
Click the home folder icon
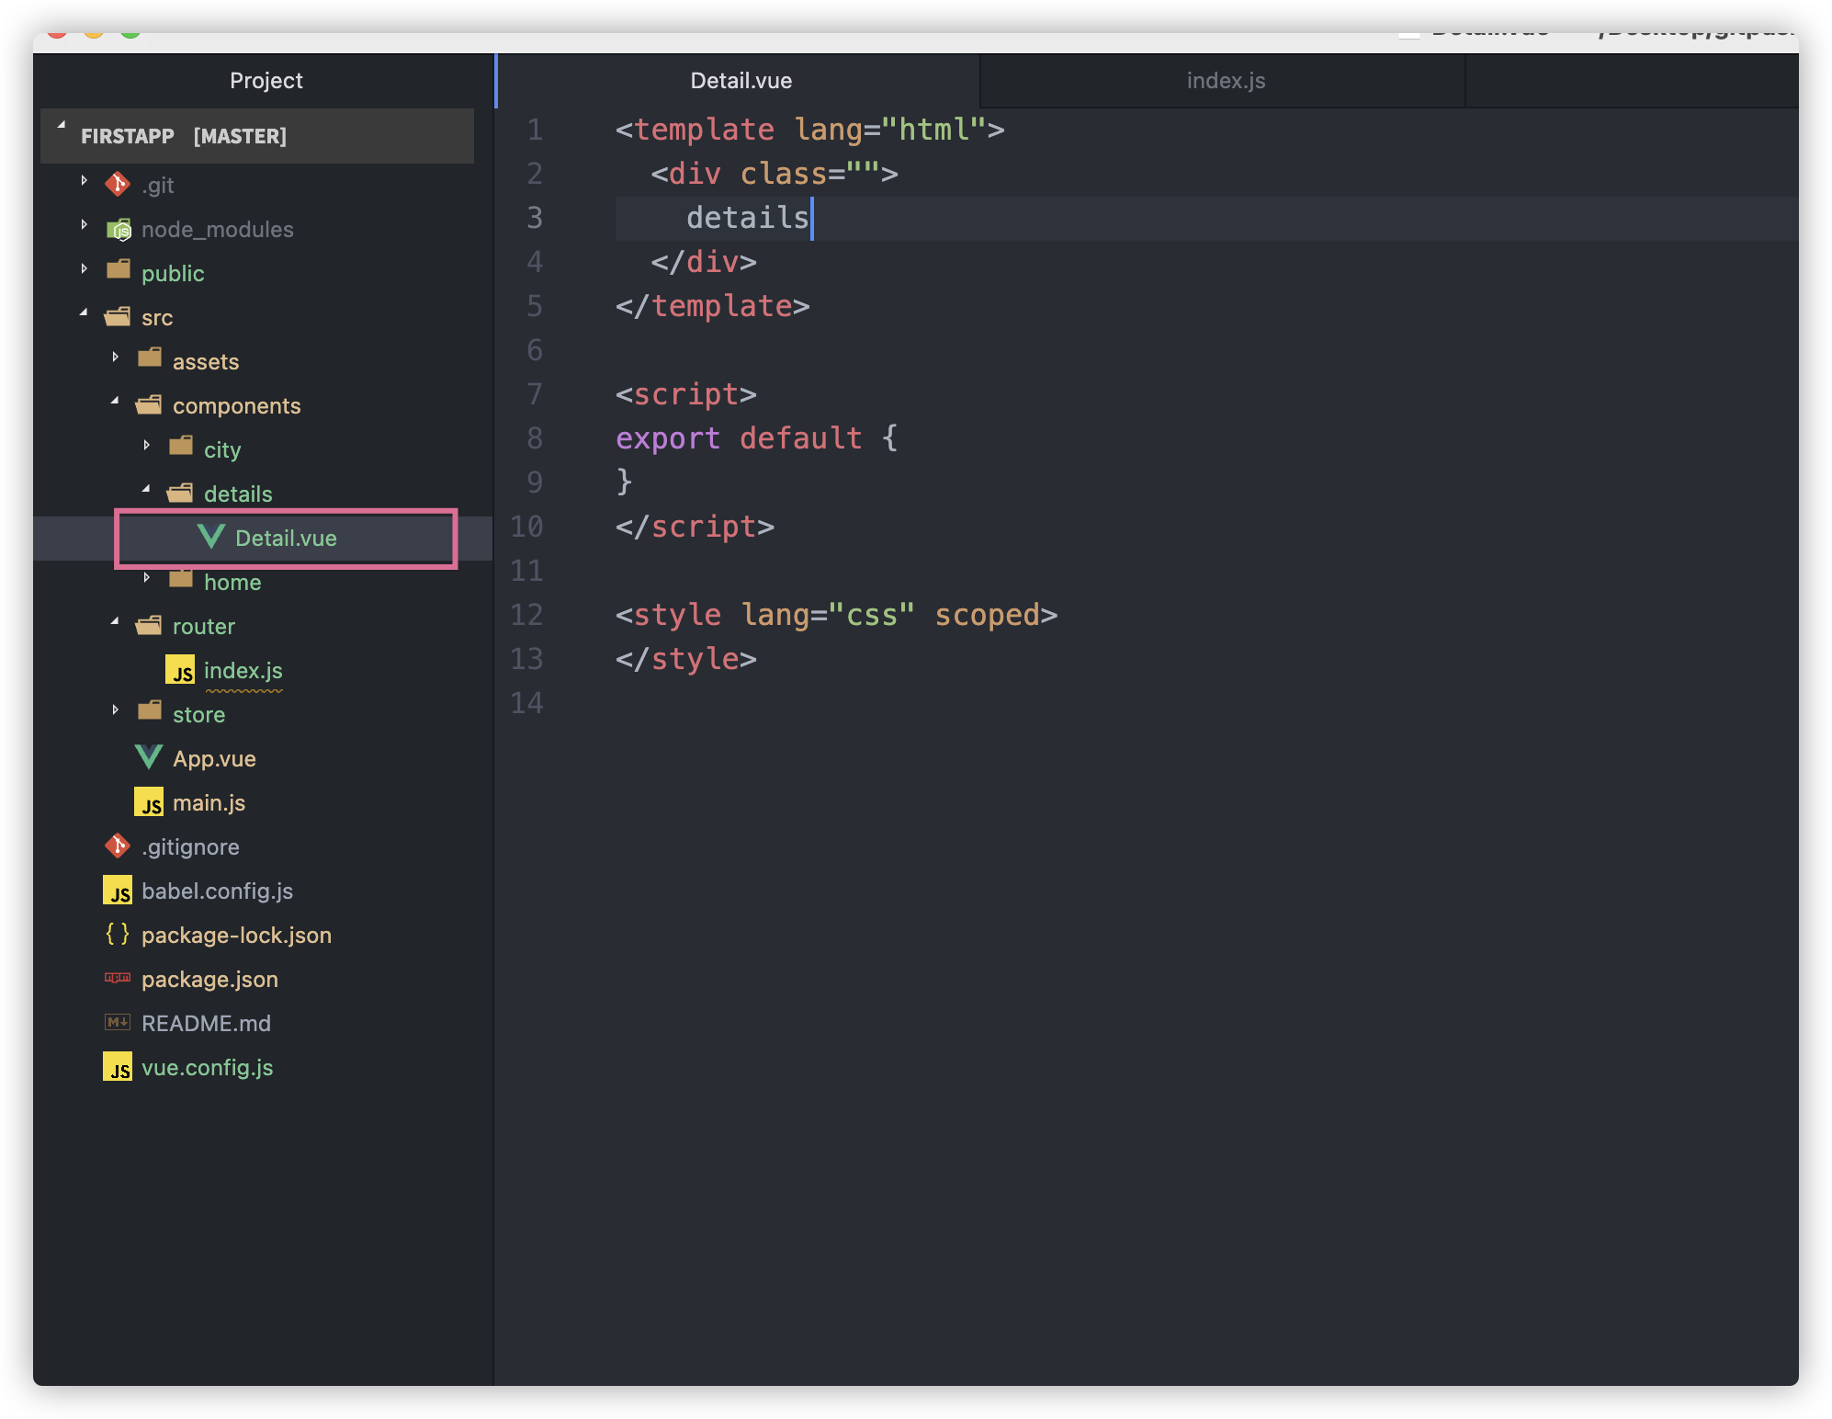coord(181,579)
